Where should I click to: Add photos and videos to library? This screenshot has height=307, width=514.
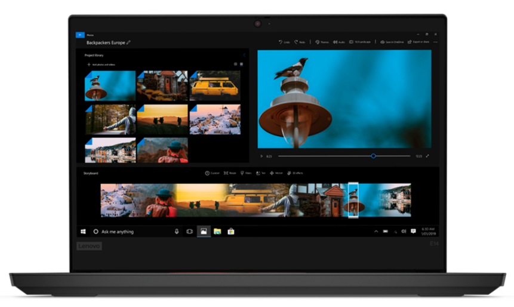click(101, 64)
